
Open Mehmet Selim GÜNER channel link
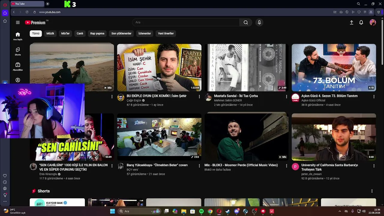(x=228, y=100)
